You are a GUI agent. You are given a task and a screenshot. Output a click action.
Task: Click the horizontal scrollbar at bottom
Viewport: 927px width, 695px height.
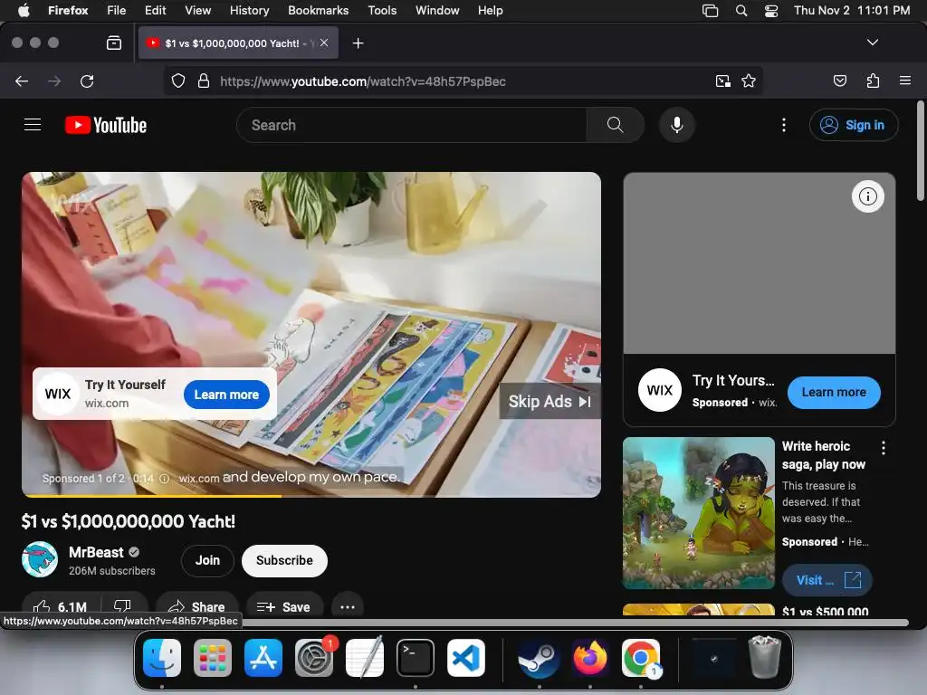575,623
